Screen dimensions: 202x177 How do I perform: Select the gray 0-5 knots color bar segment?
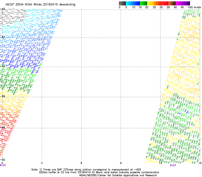(x=122, y=3)
